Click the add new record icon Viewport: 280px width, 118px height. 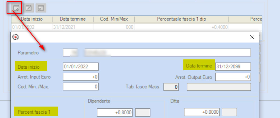[16, 8]
